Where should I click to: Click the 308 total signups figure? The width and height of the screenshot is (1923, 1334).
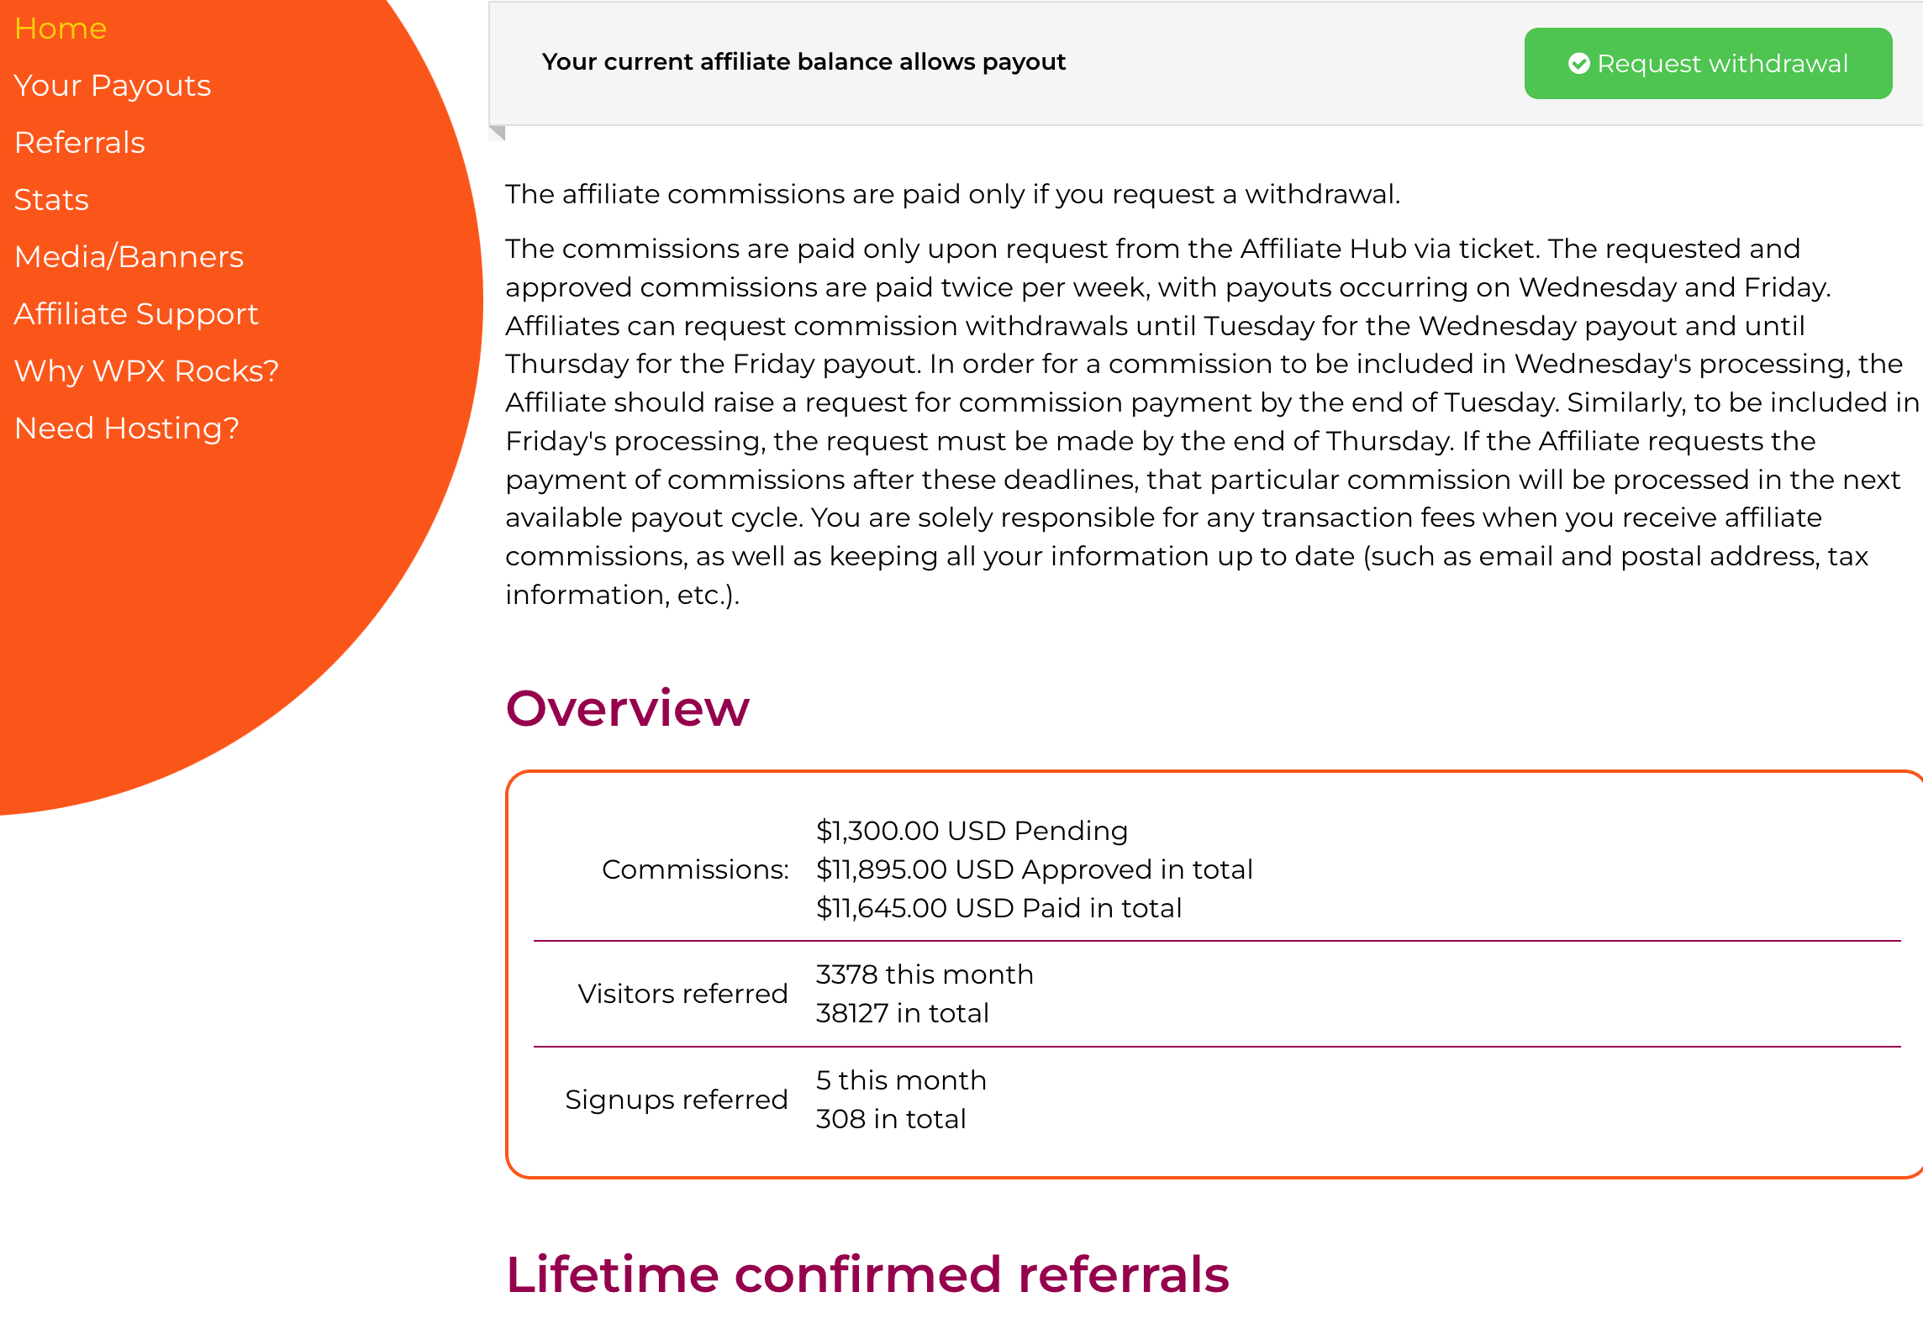(890, 1118)
